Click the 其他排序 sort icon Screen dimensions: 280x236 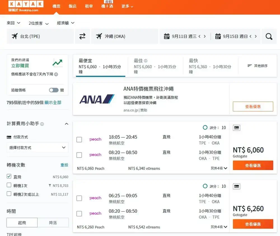[x=250, y=66]
